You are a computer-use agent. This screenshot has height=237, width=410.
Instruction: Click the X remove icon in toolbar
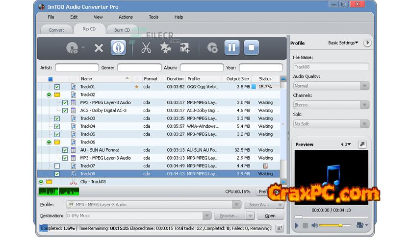(x=99, y=47)
